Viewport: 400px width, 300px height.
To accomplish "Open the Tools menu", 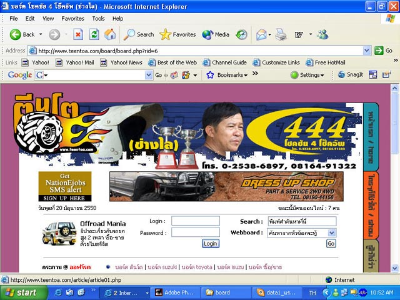I will tap(99, 19).
